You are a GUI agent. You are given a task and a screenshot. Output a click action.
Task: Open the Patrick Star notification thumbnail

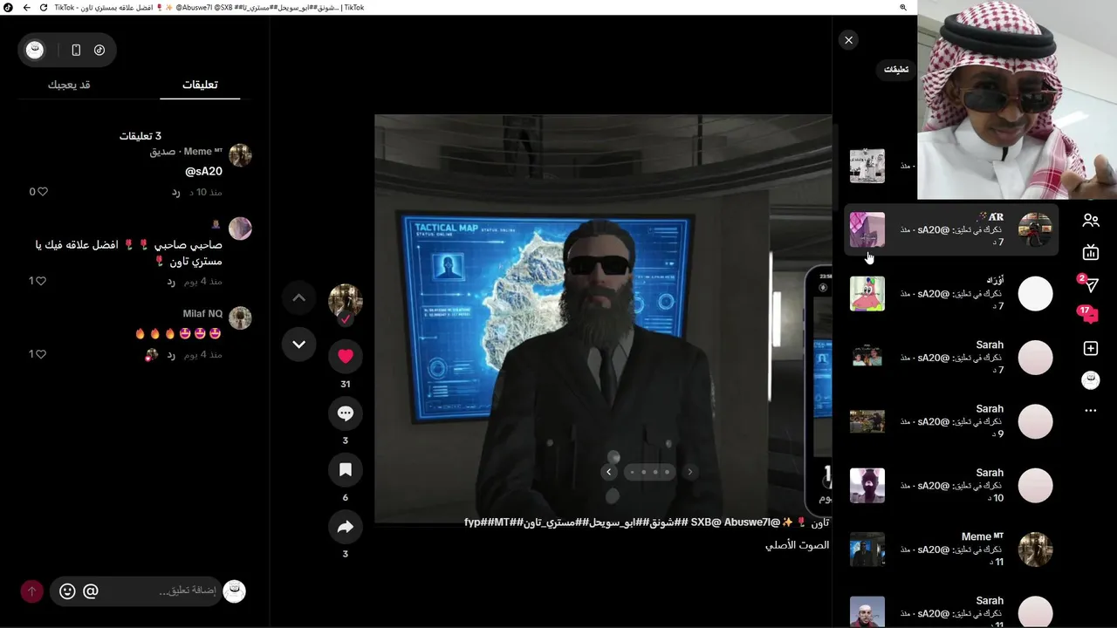click(x=867, y=294)
